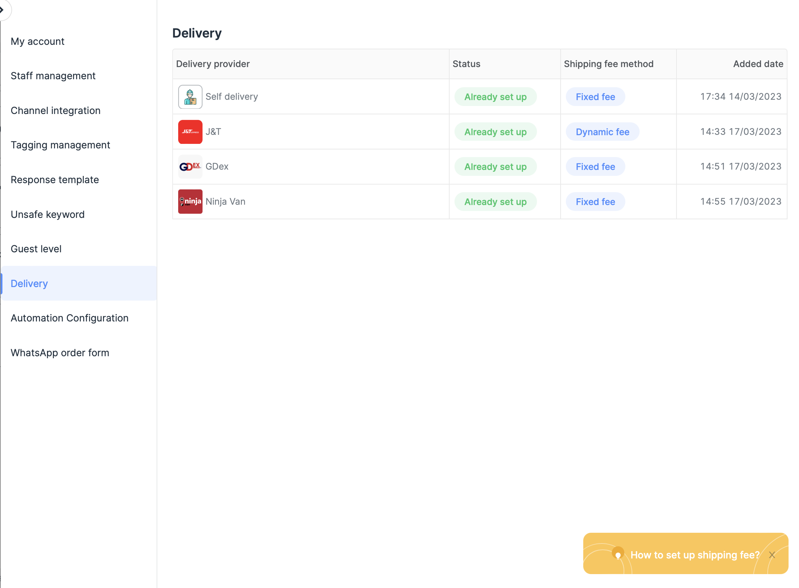Image resolution: width=799 pixels, height=588 pixels.
Task: Click the lightbulb icon in the shipping tip
Action: pyautogui.click(x=618, y=555)
